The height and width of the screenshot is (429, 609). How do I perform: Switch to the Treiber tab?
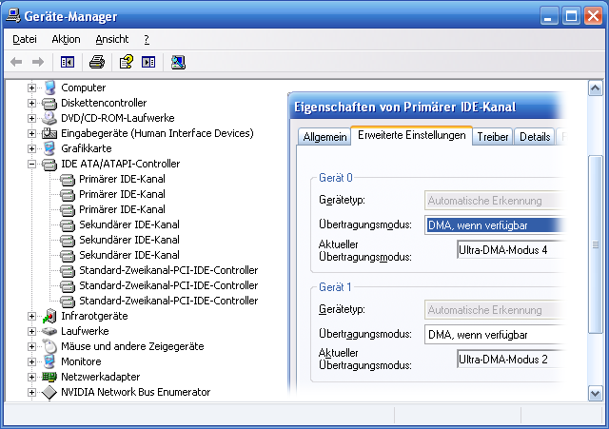[493, 137]
